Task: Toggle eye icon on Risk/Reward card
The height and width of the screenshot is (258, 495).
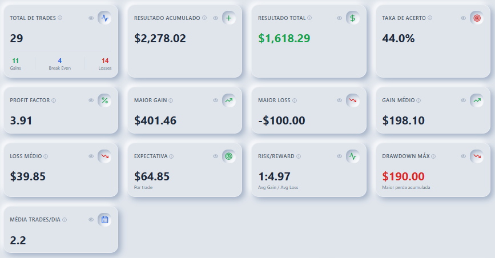Action: pyautogui.click(x=339, y=156)
